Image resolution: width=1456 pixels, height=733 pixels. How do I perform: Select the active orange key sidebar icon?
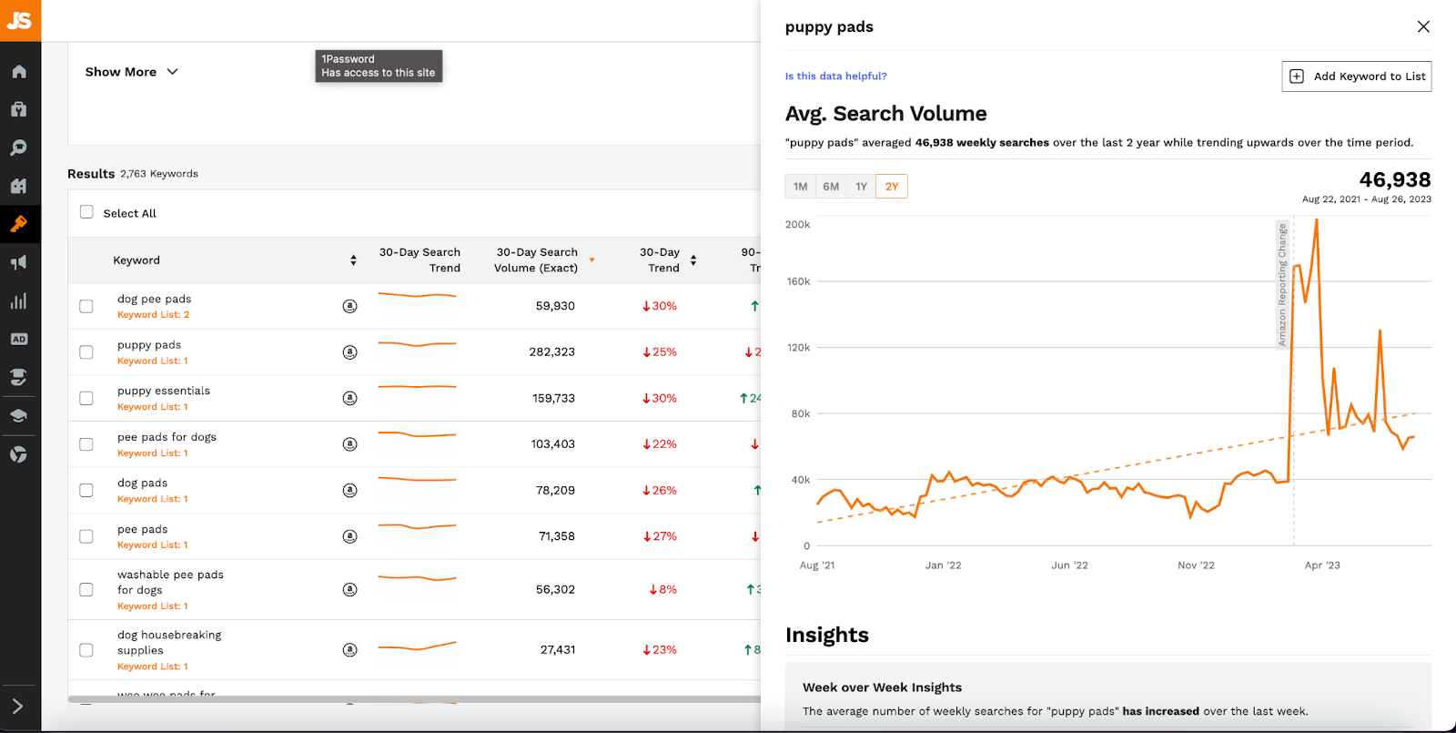19,224
